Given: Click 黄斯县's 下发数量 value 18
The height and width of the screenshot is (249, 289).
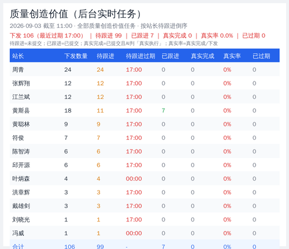Looking at the screenshot, I should [68, 110].
